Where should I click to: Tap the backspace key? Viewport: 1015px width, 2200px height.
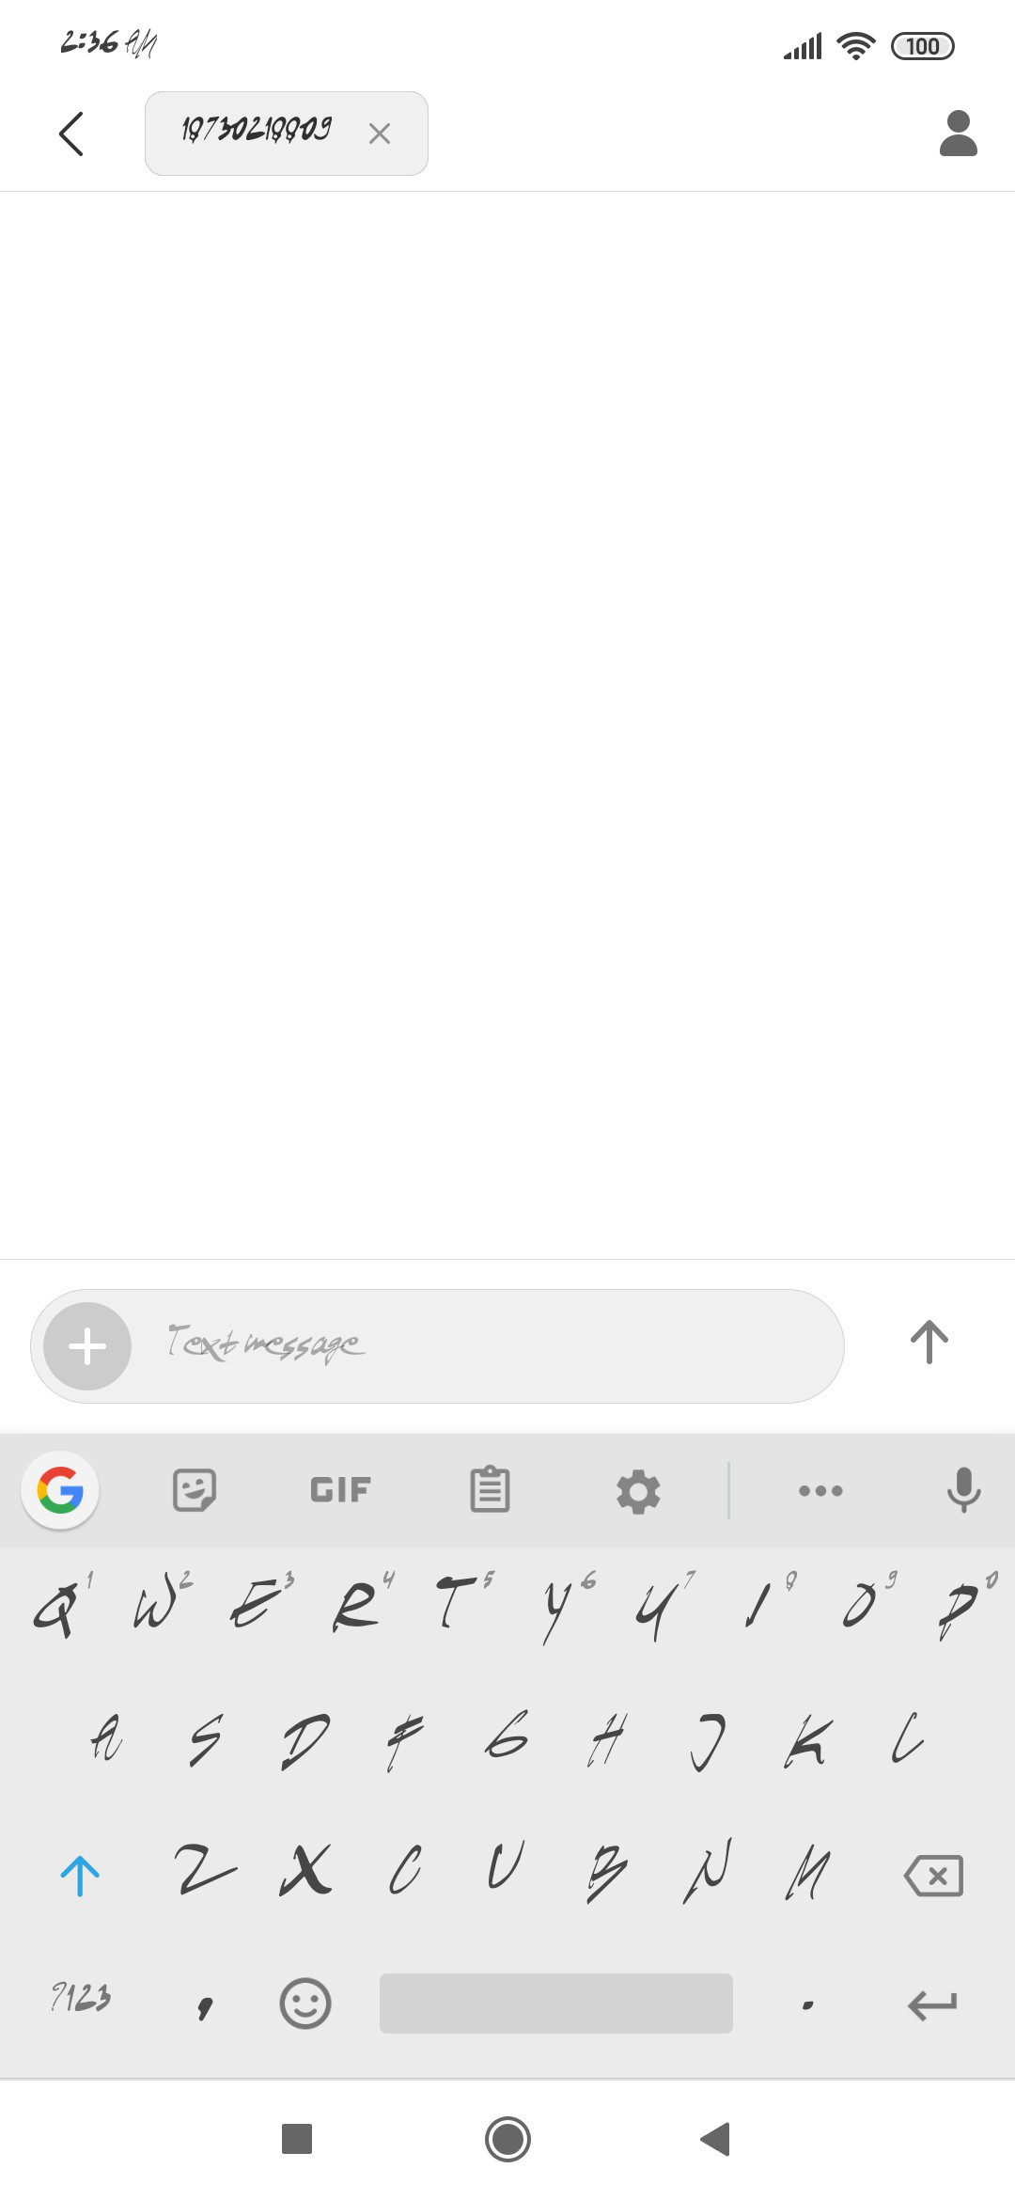tap(933, 1876)
